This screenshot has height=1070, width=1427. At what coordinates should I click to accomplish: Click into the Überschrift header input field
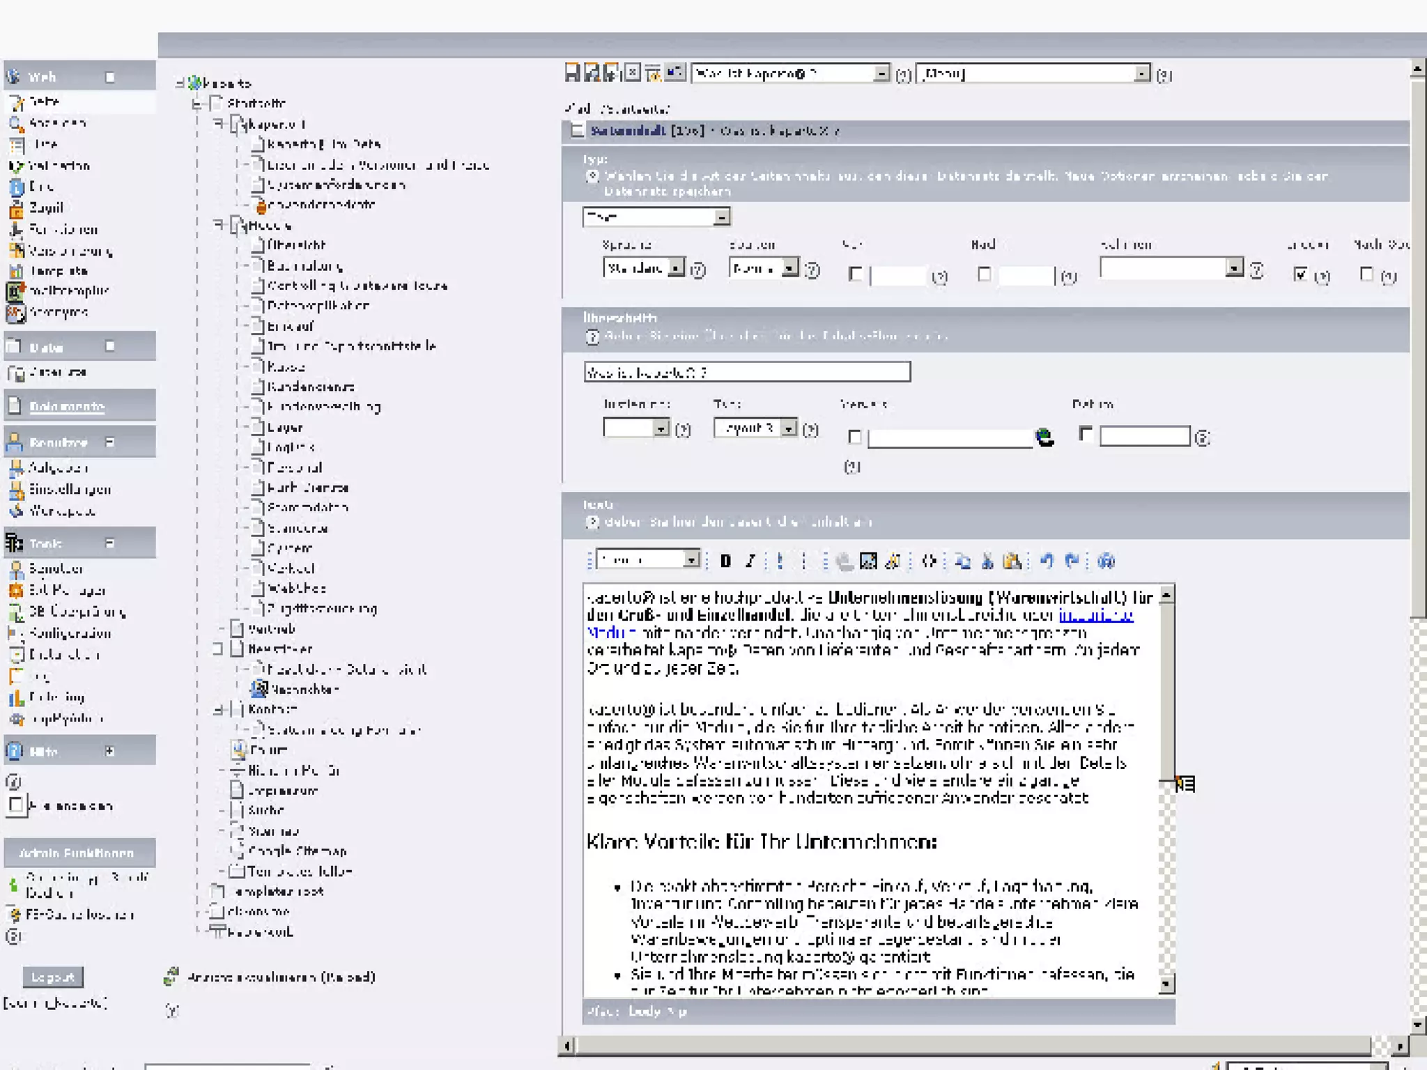point(747,372)
